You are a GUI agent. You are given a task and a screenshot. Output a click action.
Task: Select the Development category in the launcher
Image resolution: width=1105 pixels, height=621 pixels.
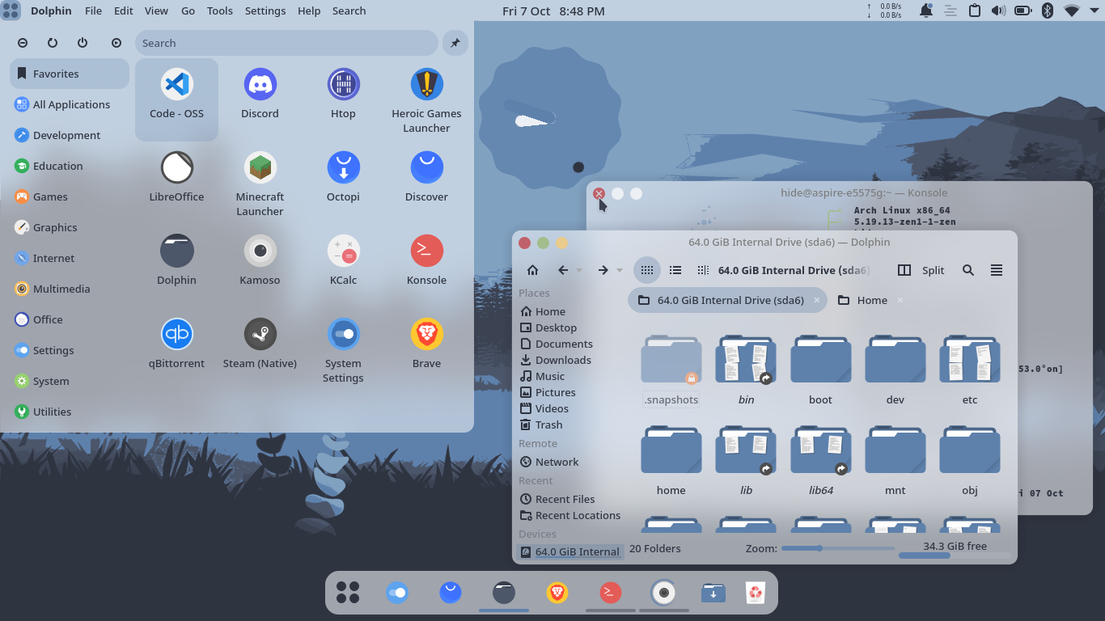click(x=65, y=135)
